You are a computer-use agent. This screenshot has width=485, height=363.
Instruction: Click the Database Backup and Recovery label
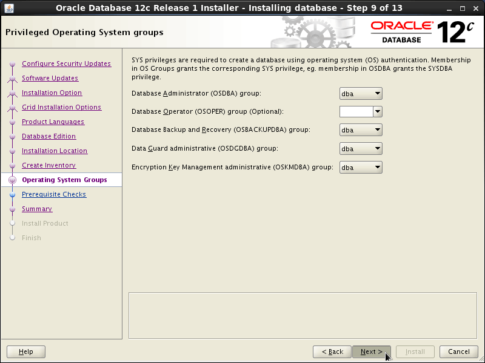pos(221,129)
